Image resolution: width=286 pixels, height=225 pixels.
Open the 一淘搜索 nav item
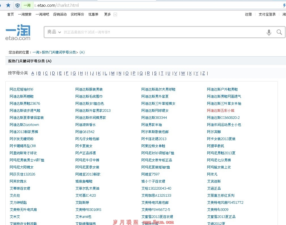[25, 14]
